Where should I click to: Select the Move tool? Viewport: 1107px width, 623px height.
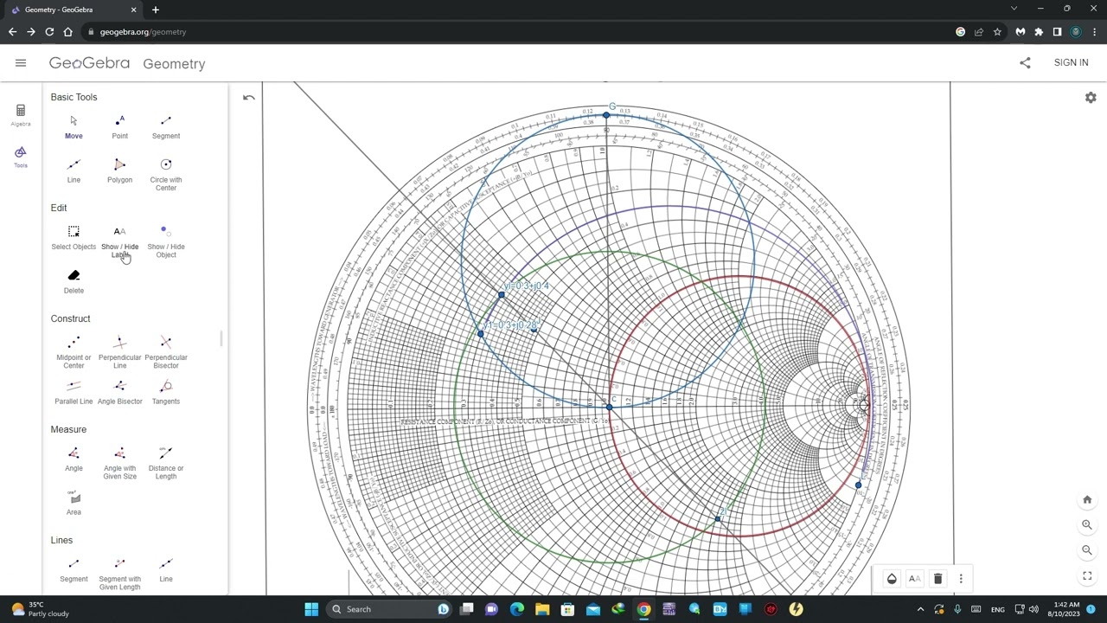point(74,126)
